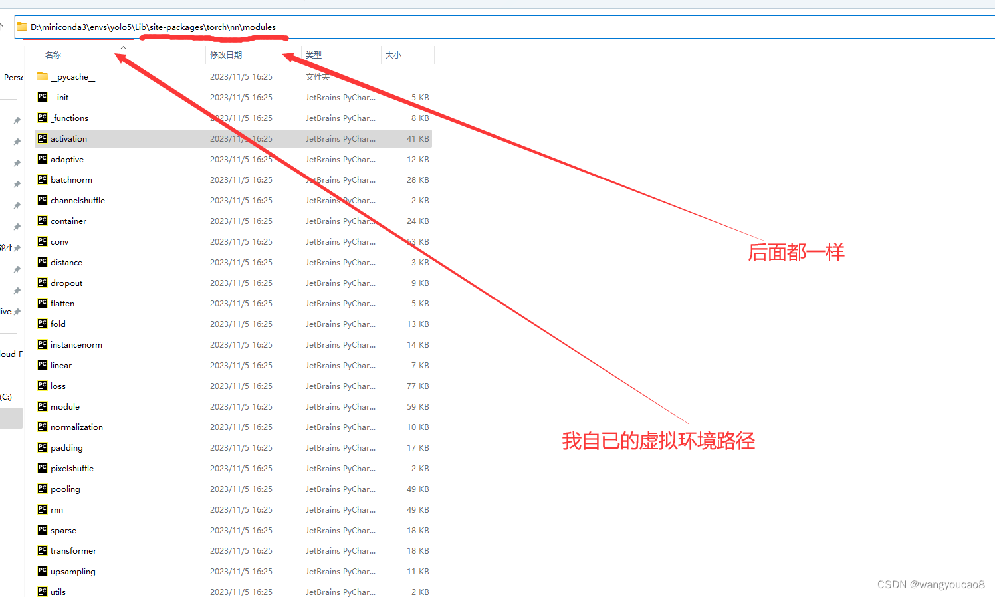Unpin the lowest pinned sidebar folder
The width and height of the screenshot is (995, 597).
pyautogui.click(x=17, y=311)
